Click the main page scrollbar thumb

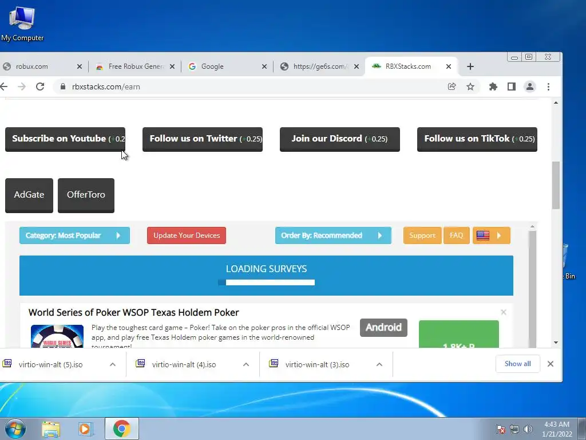[556, 185]
